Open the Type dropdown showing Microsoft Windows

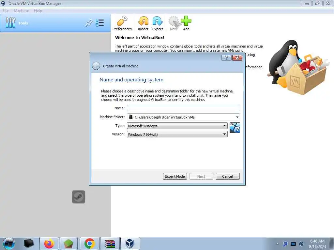pyautogui.click(x=177, y=126)
